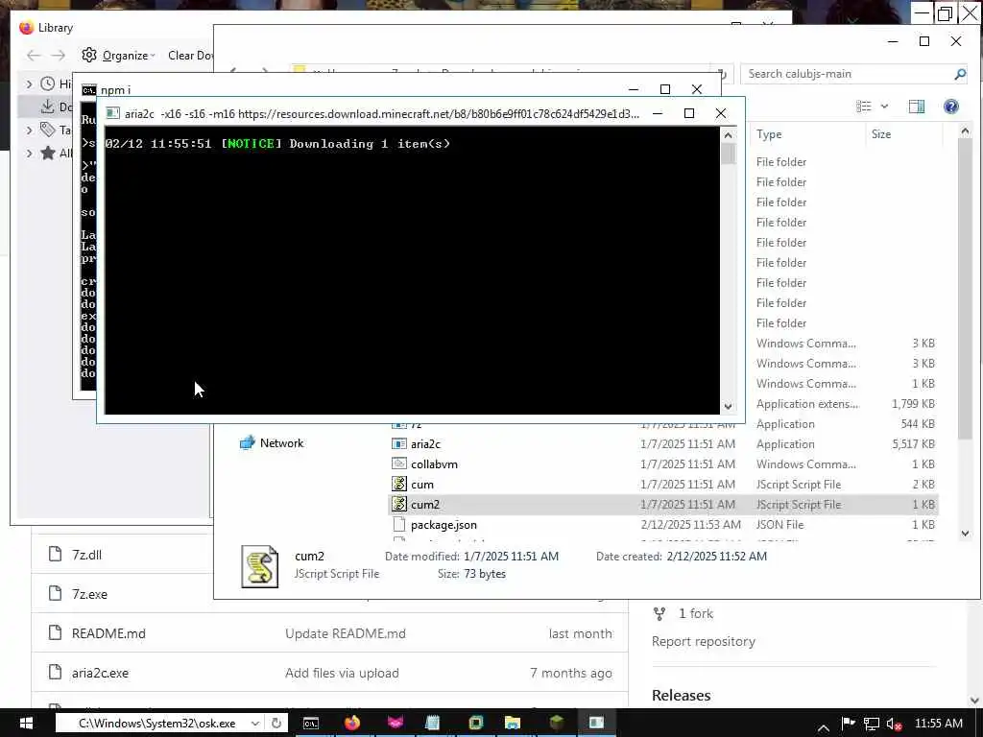Click the npm i console title icon
This screenshot has height=737, width=983.
pyautogui.click(x=89, y=89)
